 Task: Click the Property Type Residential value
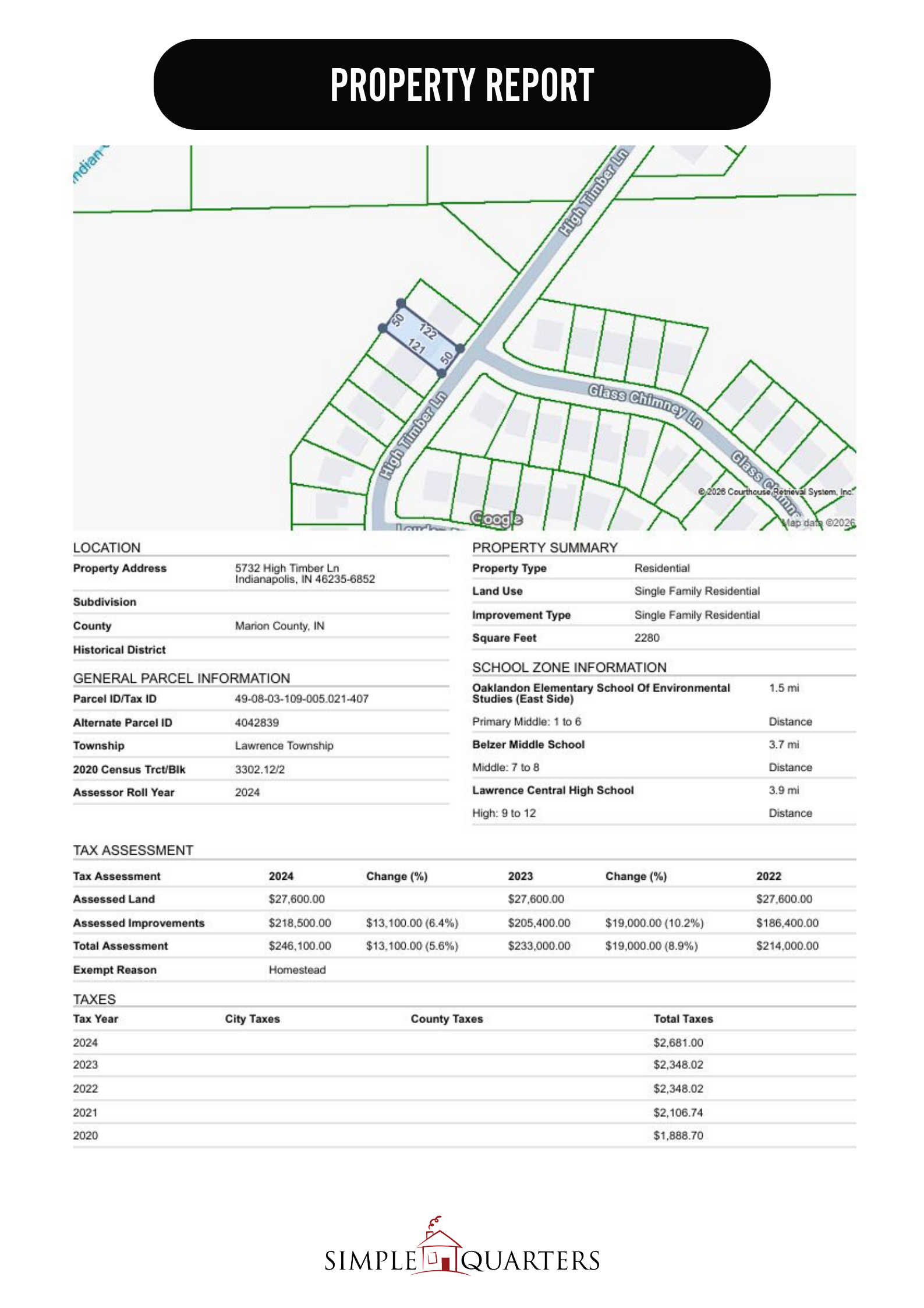[662, 568]
